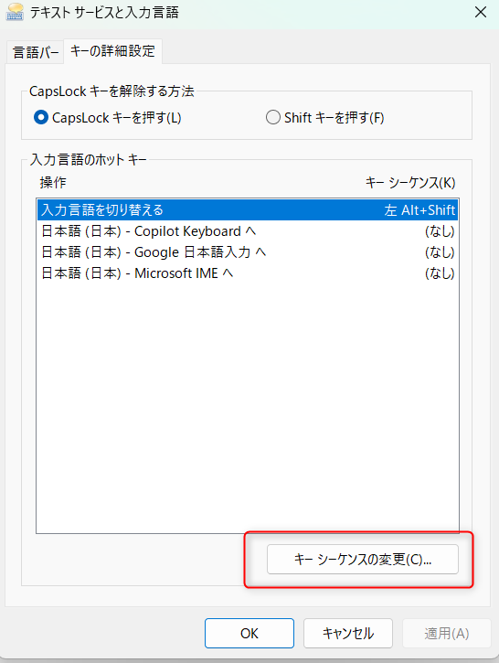This screenshot has height=663, width=499.
Task: Click the キー シーケンス(K) column label
Action: 410,183
